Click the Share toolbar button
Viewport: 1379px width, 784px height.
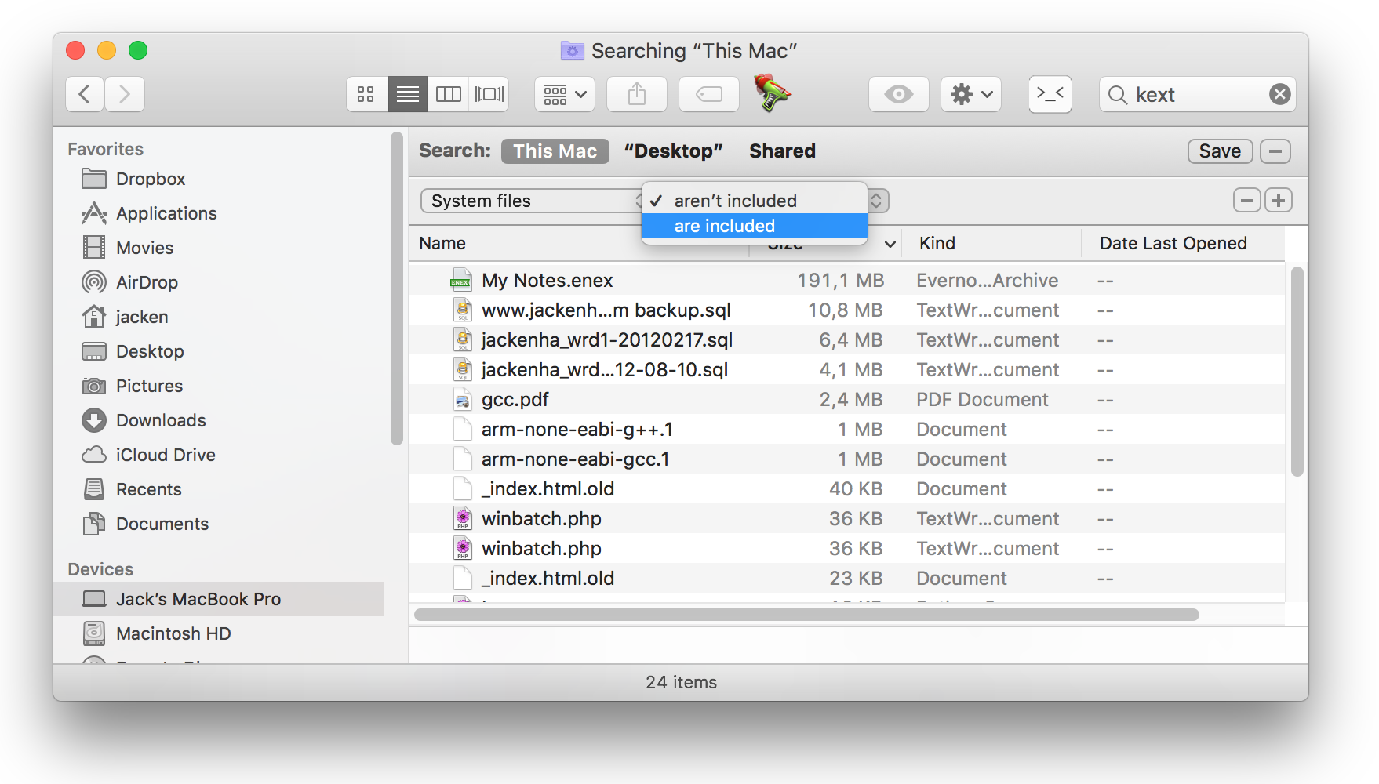click(637, 94)
